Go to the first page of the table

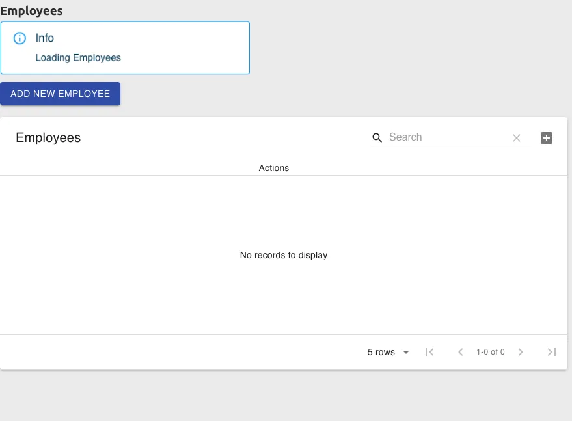pos(429,352)
